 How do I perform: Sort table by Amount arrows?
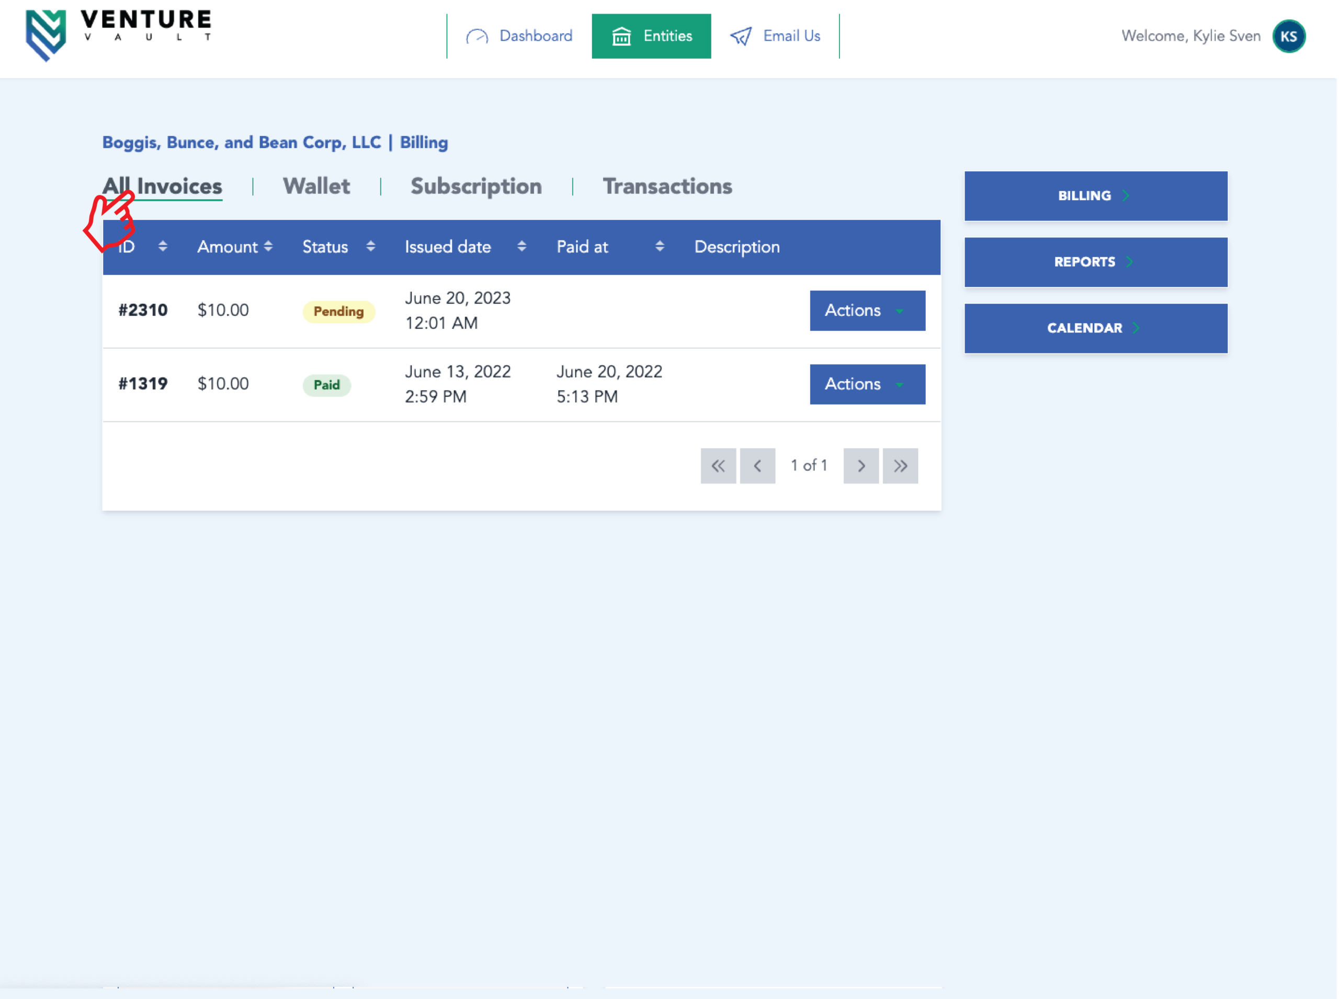tap(268, 247)
